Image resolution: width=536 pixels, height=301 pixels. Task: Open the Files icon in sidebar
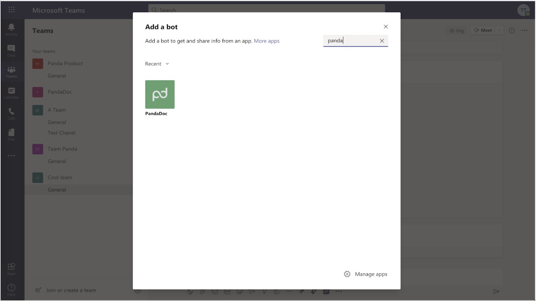[11, 134]
